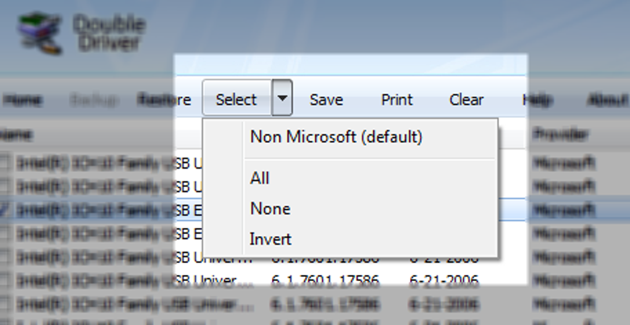630x325 pixels.
Task: Click the Home toolbar button
Action: click(x=22, y=99)
